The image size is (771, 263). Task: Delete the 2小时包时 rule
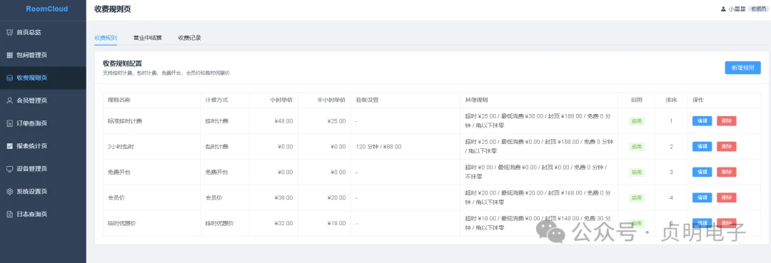coord(727,146)
